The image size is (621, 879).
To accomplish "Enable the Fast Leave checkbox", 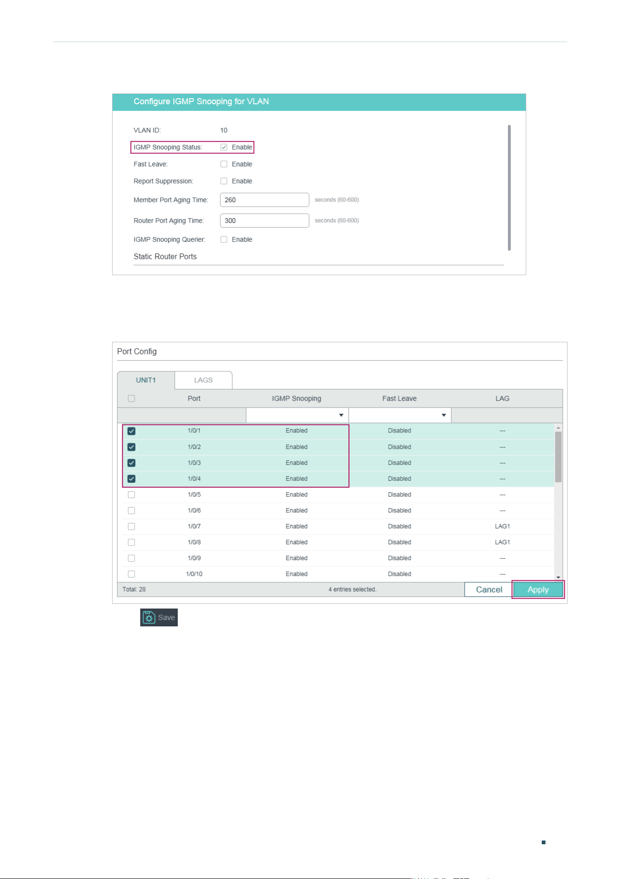I will [224, 164].
